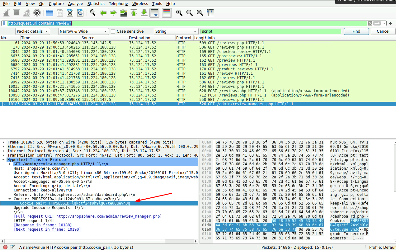The image size is (396, 250).
Task: Close this capture file icon
Action: (x=70, y=13)
